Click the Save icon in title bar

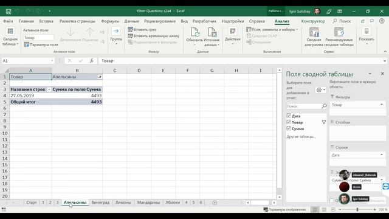9,12
